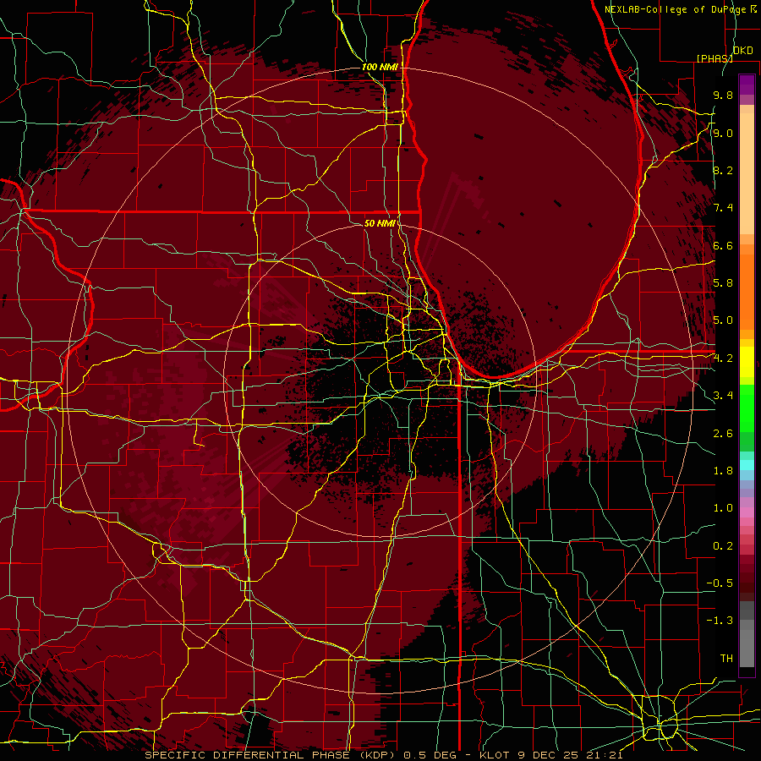Image resolution: width=761 pixels, height=761 pixels.
Task: Click the 0.2 scale value
Action: [723, 546]
